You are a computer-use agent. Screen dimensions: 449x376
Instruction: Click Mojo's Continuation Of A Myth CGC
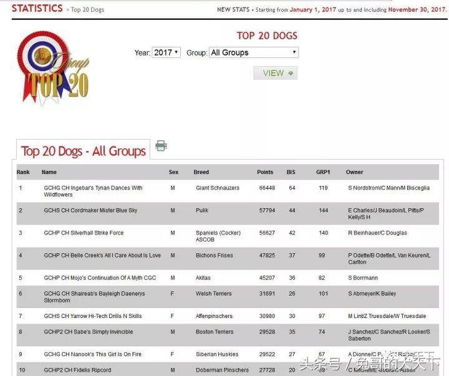(x=100, y=277)
